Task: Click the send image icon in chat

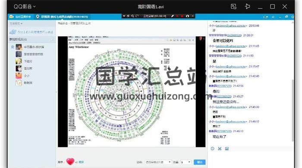Action: tap(227, 149)
